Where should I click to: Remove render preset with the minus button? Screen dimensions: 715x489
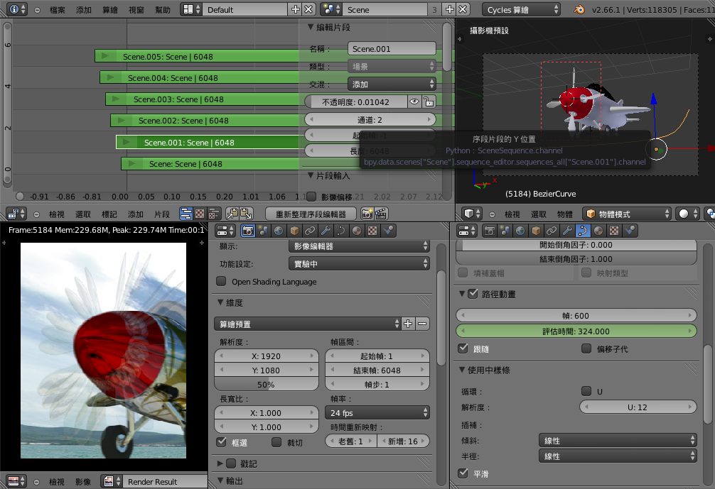click(422, 324)
